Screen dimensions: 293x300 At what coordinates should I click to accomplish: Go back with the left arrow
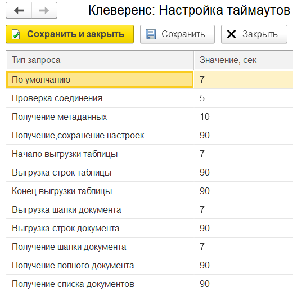click(x=19, y=10)
